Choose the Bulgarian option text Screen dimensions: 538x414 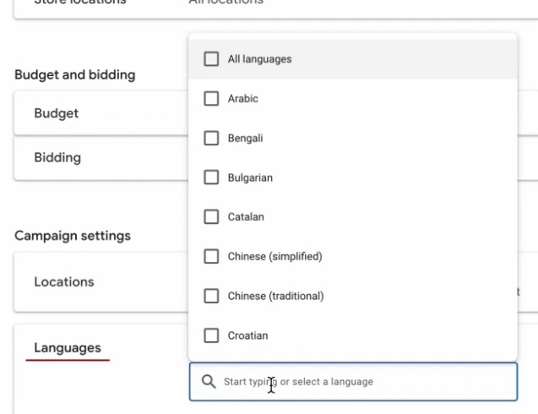[250, 178]
